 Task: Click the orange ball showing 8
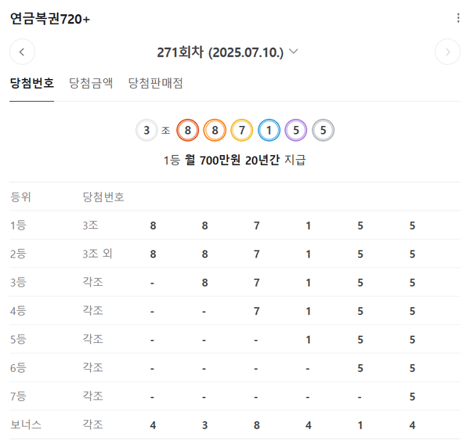(x=215, y=130)
